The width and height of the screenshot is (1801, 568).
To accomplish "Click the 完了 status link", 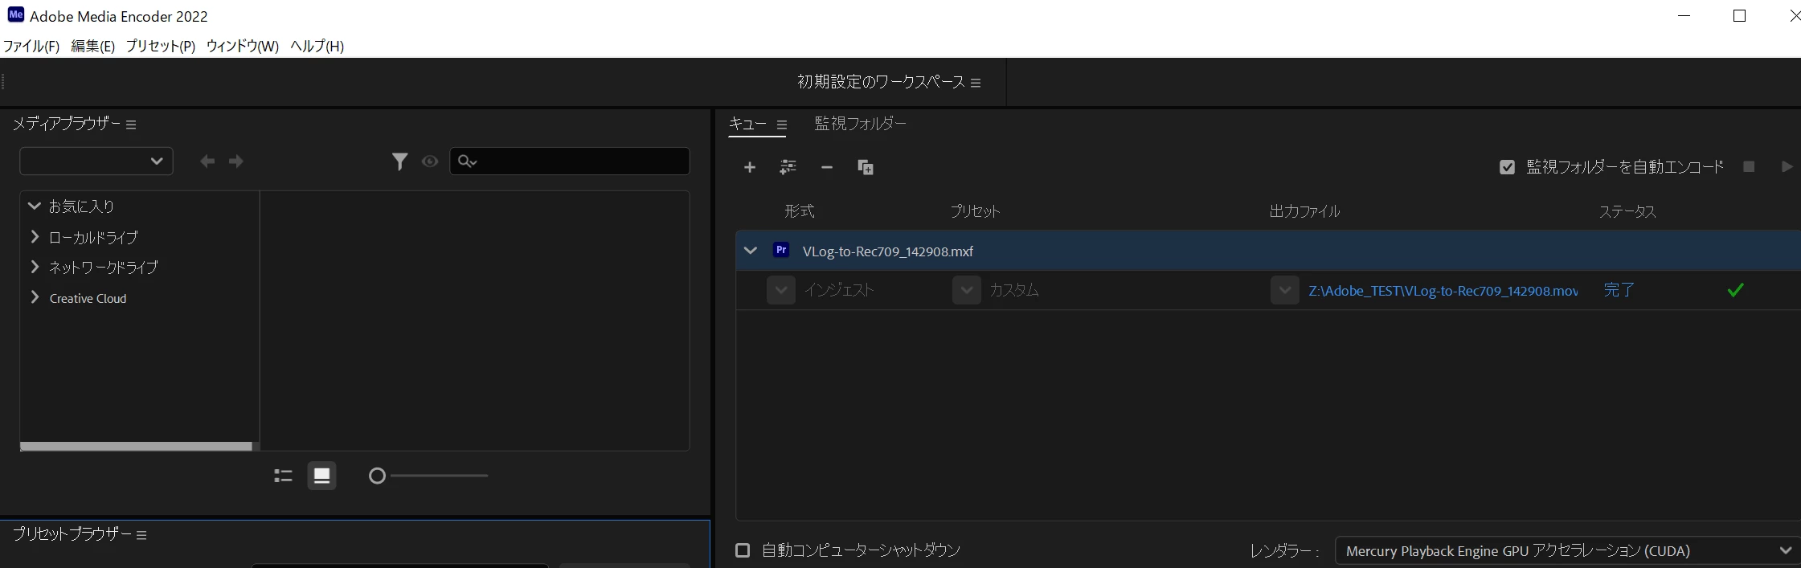I will pos(1619,290).
